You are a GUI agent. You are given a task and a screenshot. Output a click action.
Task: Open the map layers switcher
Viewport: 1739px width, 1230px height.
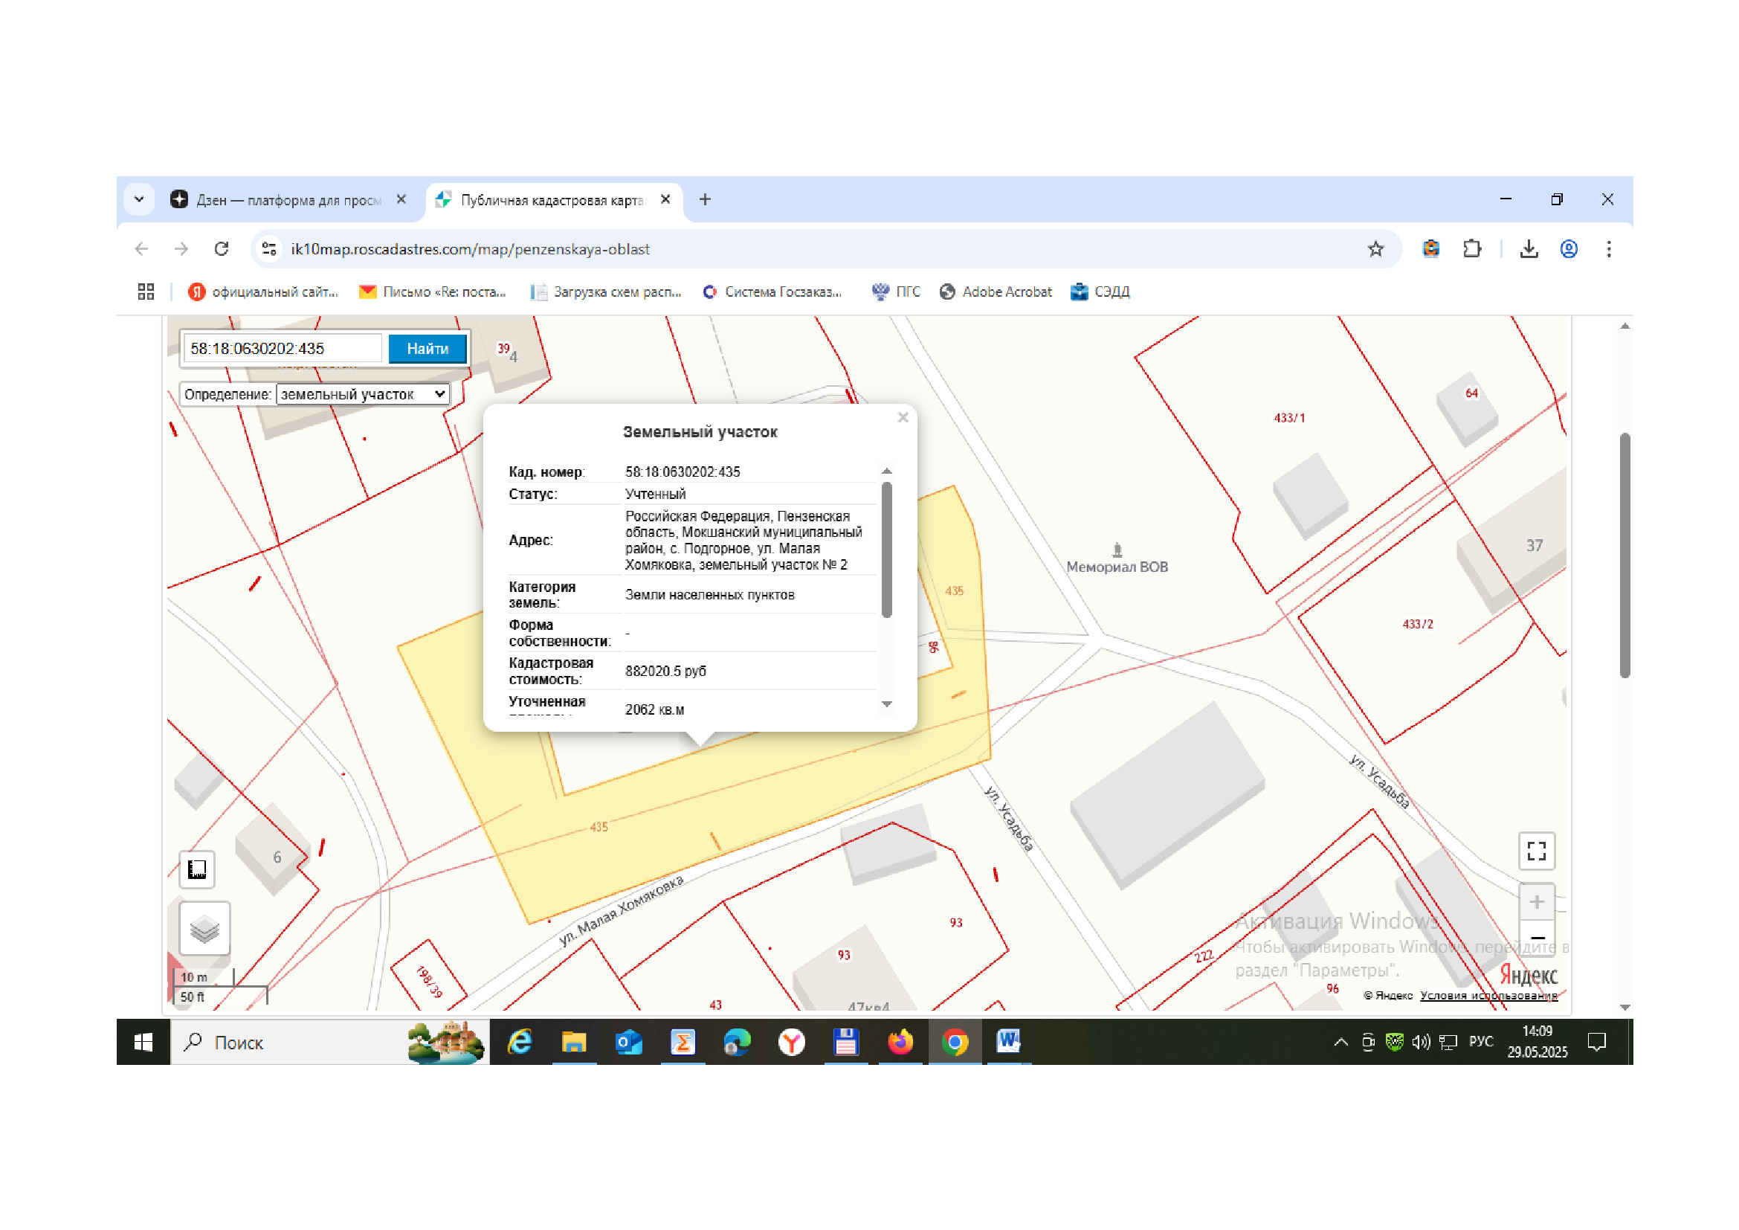pyautogui.click(x=204, y=929)
